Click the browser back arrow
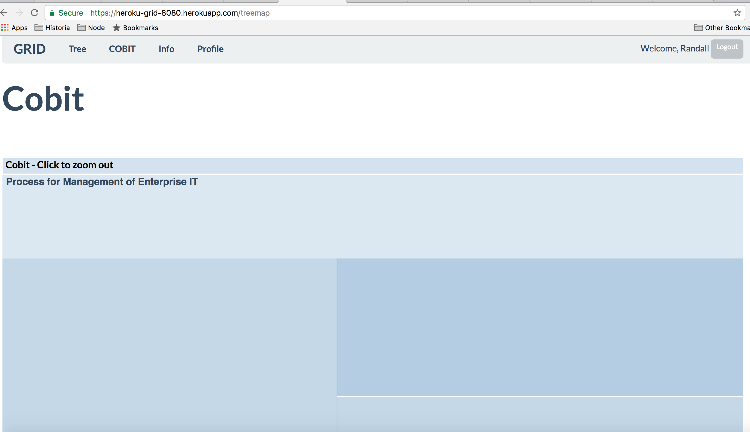Screen dimensions: 750x432 click(4, 13)
